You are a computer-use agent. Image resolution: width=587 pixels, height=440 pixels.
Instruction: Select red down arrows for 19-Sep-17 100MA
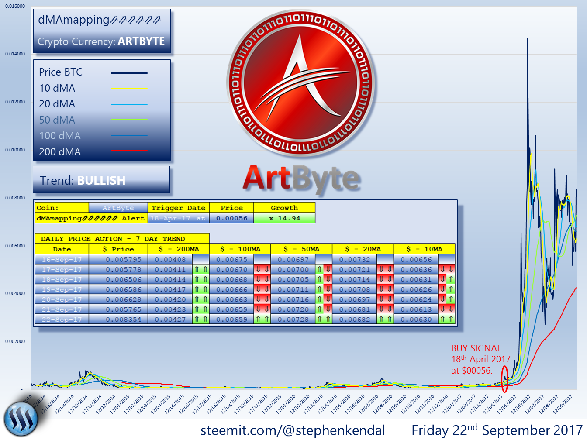coord(262,289)
